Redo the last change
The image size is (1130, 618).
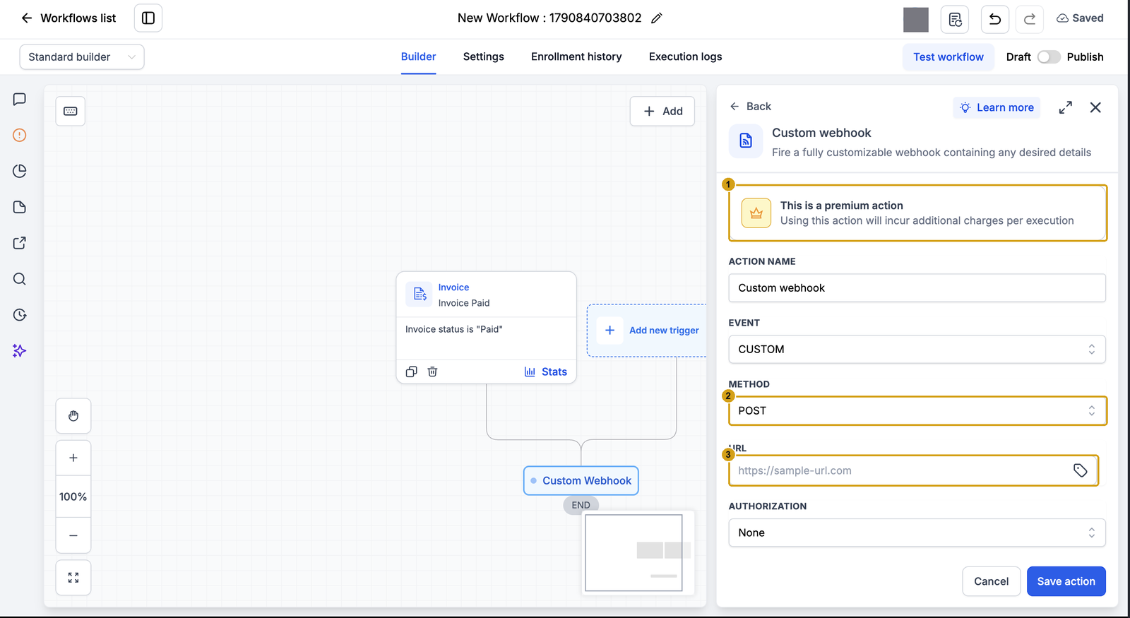pos(1030,19)
